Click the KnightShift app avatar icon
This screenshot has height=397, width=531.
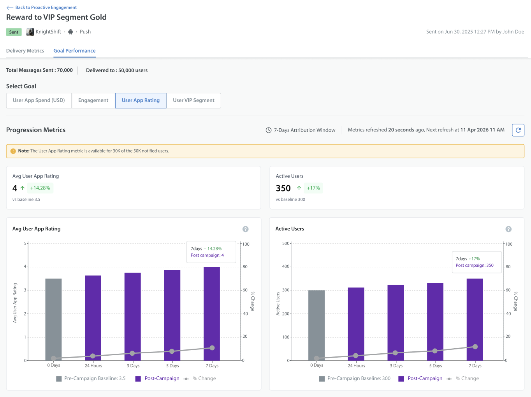pyautogui.click(x=30, y=32)
